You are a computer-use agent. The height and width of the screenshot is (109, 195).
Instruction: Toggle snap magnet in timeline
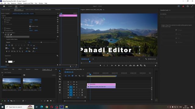coord(69,76)
